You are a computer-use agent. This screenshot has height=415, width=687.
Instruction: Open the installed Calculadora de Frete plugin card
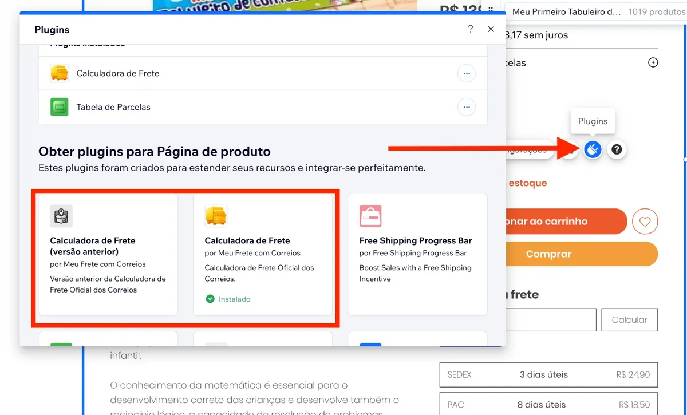tap(263, 255)
